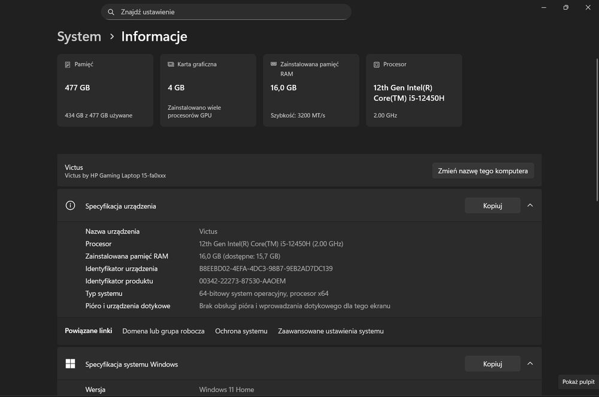The width and height of the screenshot is (599, 397).
Task: Click the info icon beside Specyfikacja urządzenia
Action: point(70,206)
